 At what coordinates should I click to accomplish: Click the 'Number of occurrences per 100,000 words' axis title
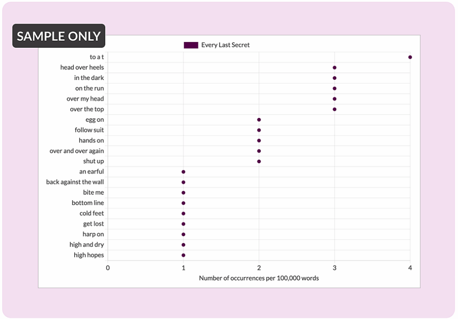click(259, 278)
